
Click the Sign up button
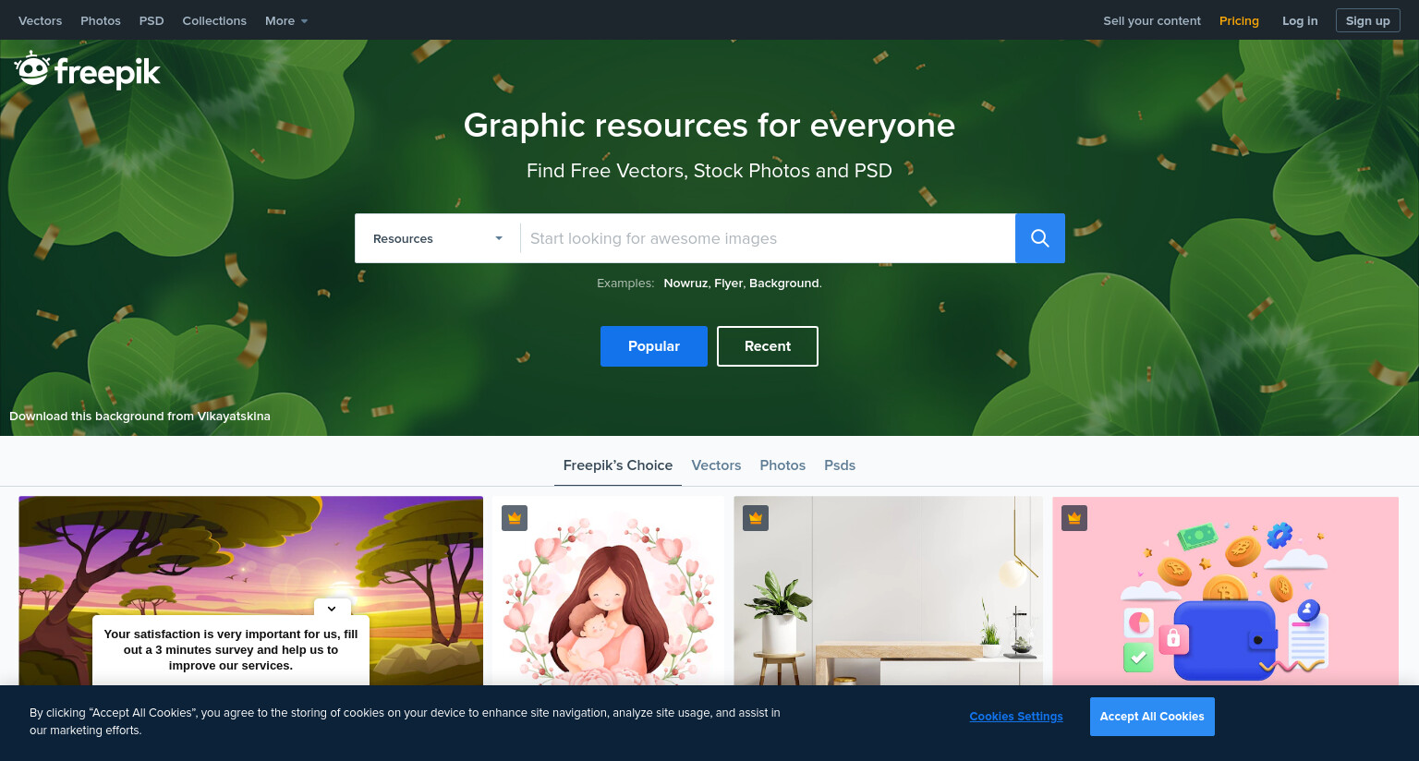coord(1368,20)
